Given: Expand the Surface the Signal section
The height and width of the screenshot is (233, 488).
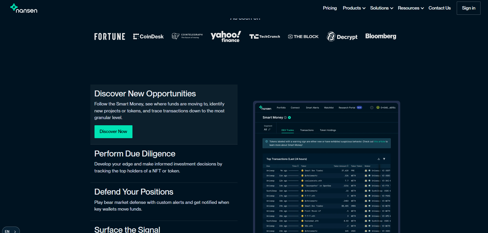Looking at the screenshot, I should (164, 227).
